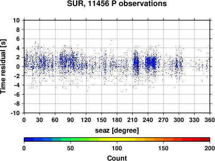Click the yellow section of the colorbar

117,140
